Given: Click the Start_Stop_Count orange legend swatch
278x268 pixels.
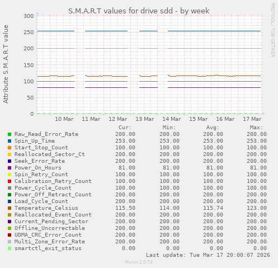Looking at the screenshot, I should tap(10, 148).
